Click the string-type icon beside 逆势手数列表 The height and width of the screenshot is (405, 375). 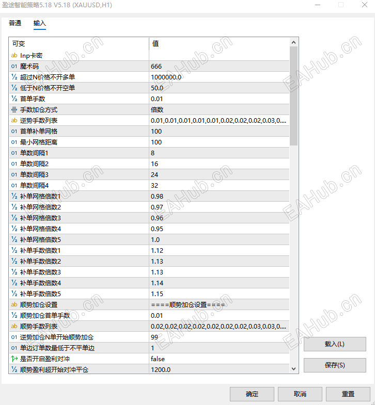14,121
